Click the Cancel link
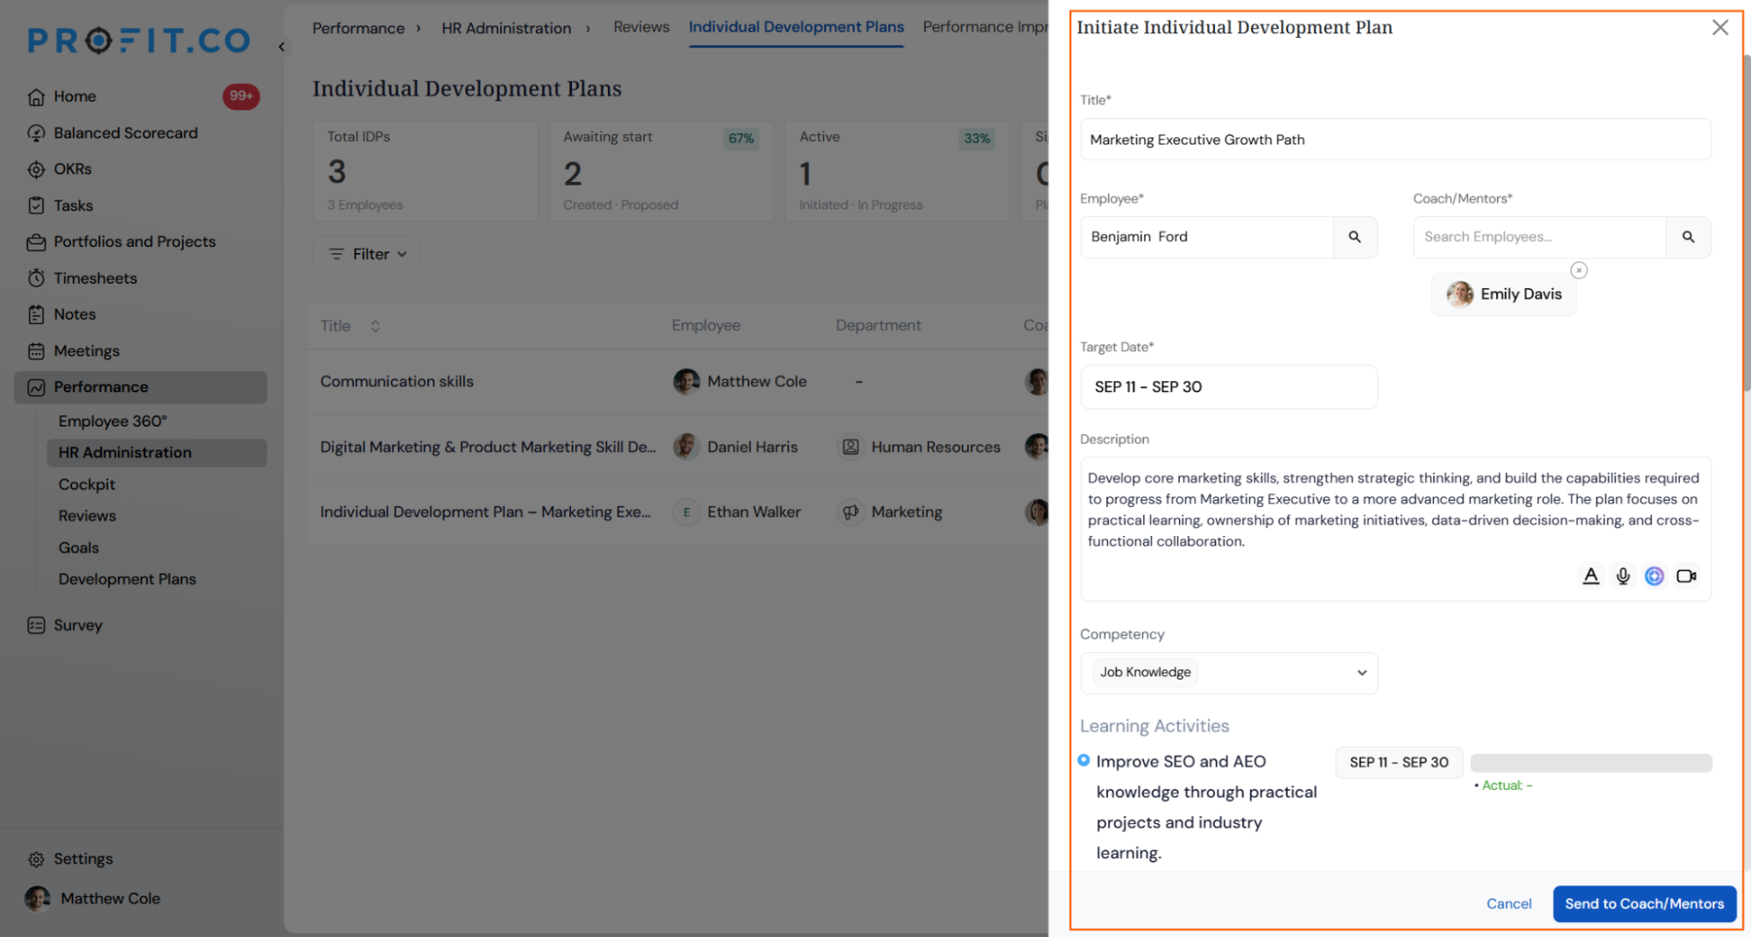Viewport: 1751px width, 937px height. (1508, 904)
